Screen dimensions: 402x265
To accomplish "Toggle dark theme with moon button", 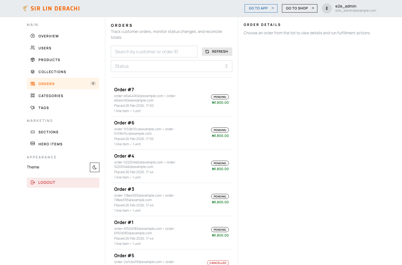I will 95,167.
